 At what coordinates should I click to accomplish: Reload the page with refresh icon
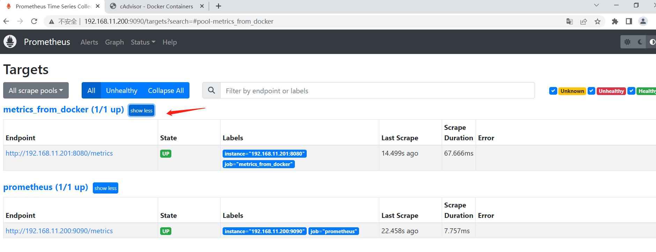click(34, 21)
